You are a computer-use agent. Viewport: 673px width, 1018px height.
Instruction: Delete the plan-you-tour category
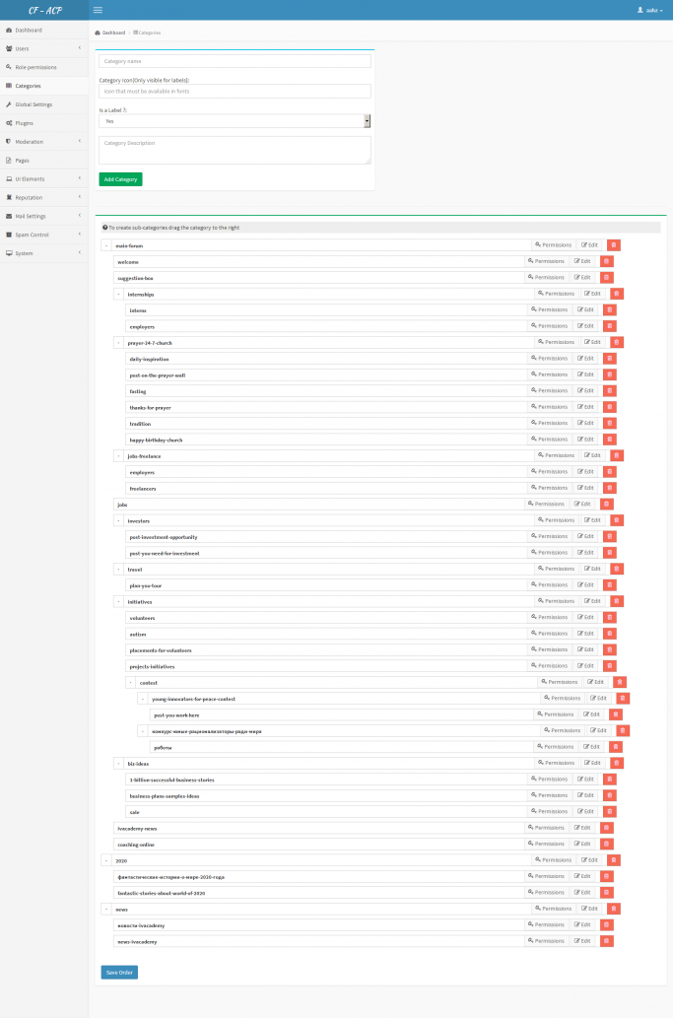pos(609,585)
